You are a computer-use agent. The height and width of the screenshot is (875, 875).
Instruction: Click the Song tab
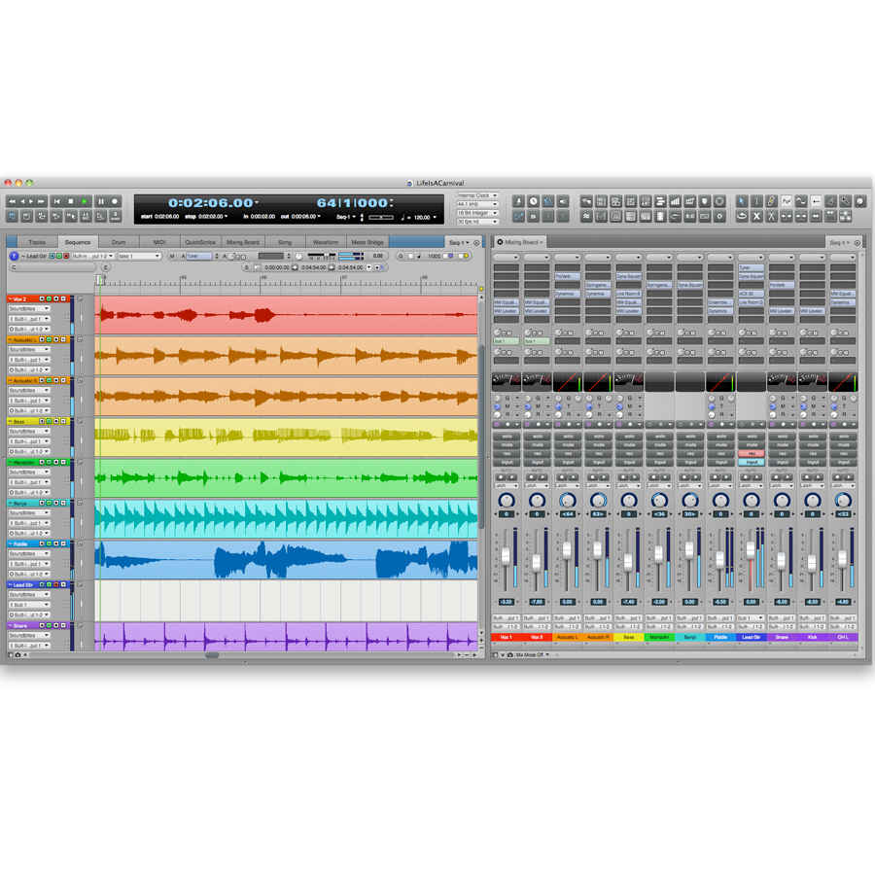(285, 242)
